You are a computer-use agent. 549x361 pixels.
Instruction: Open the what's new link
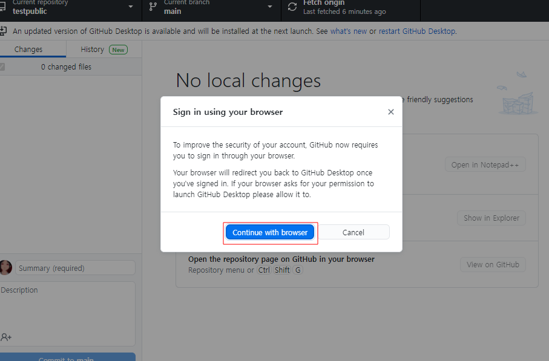pos(349,31)
